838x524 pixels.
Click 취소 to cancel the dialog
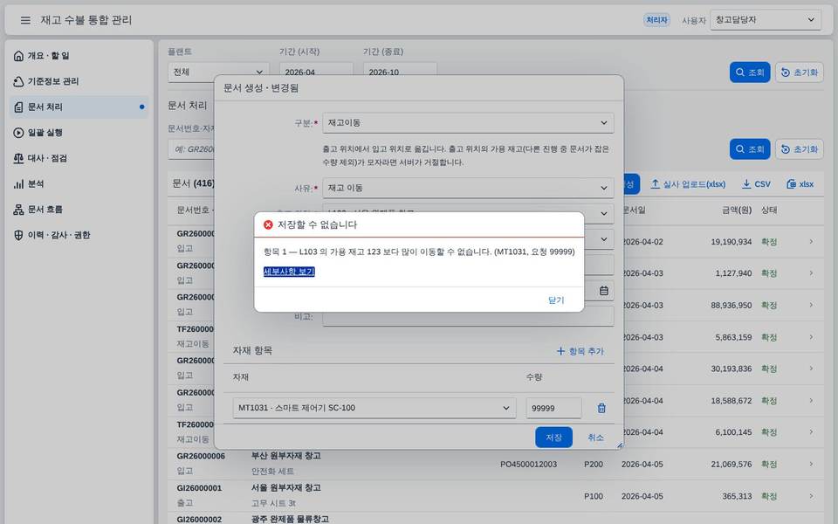click(x=596, y=438)
